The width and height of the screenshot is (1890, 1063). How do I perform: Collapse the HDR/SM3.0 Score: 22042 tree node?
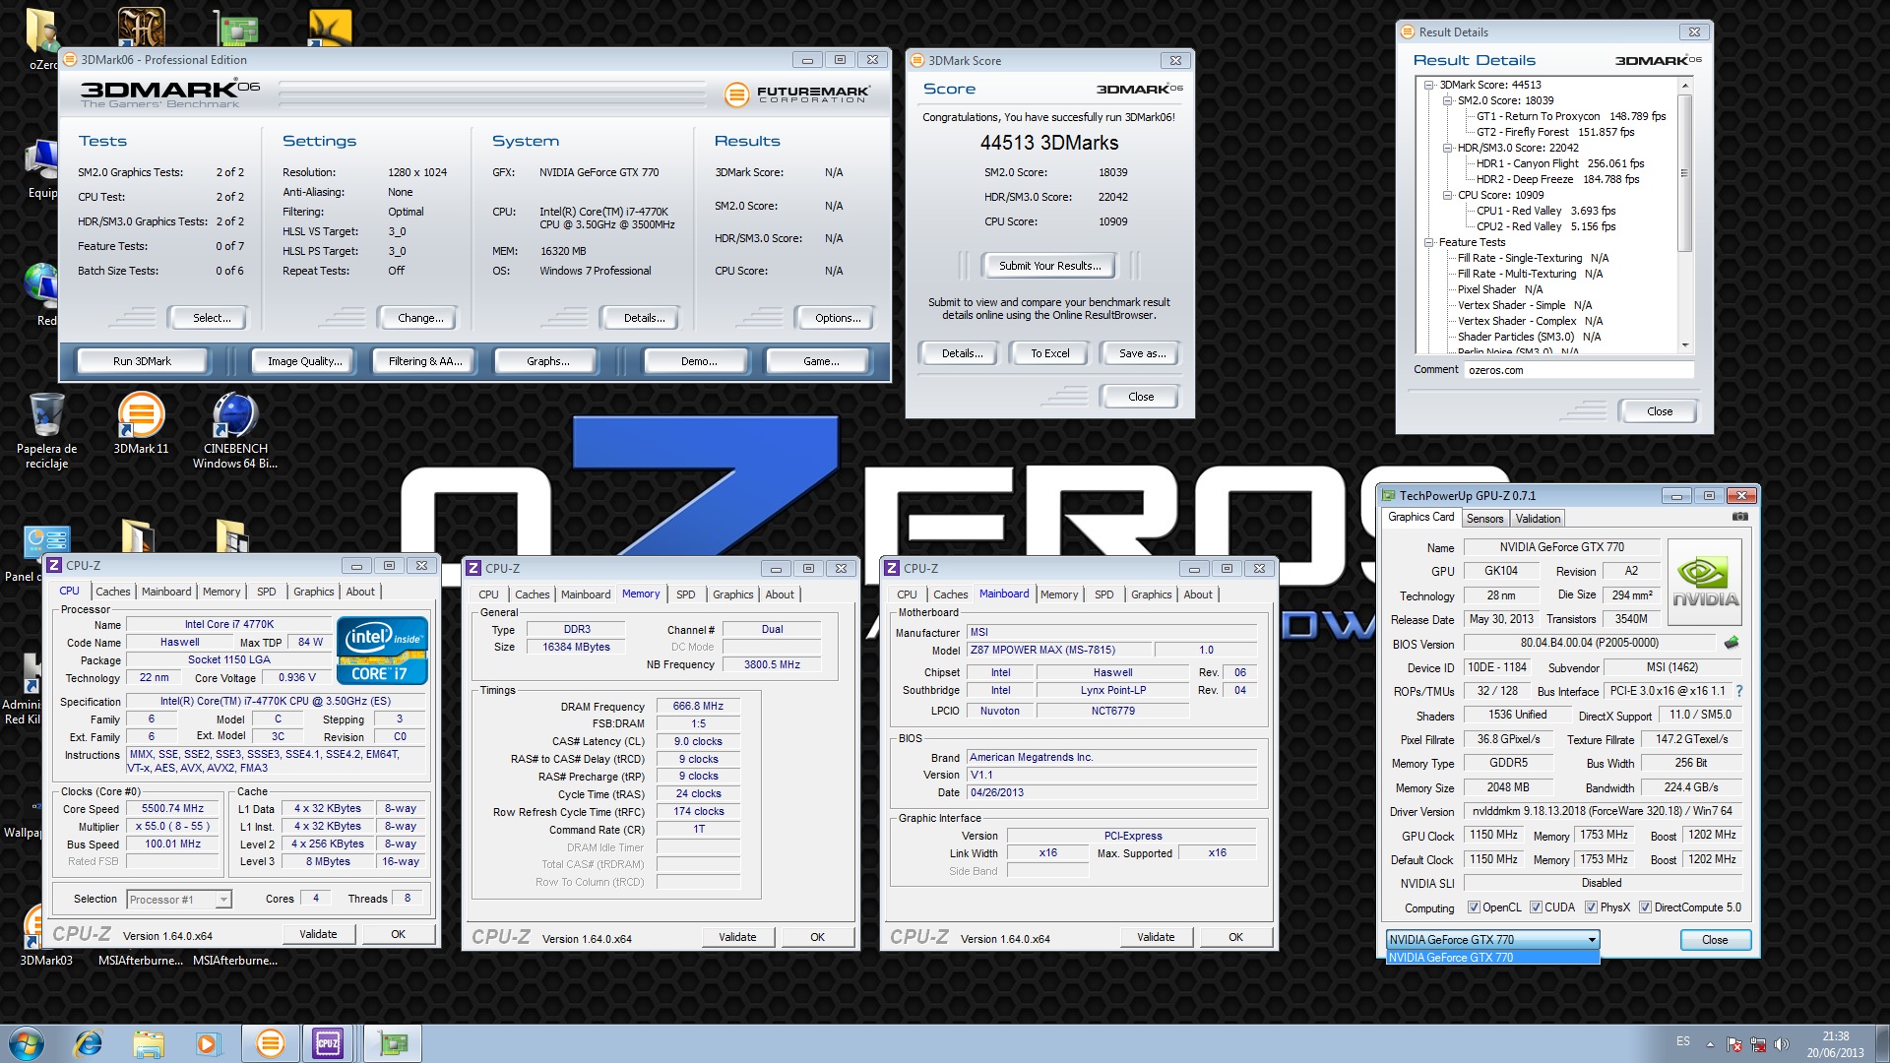(1447, 148)
